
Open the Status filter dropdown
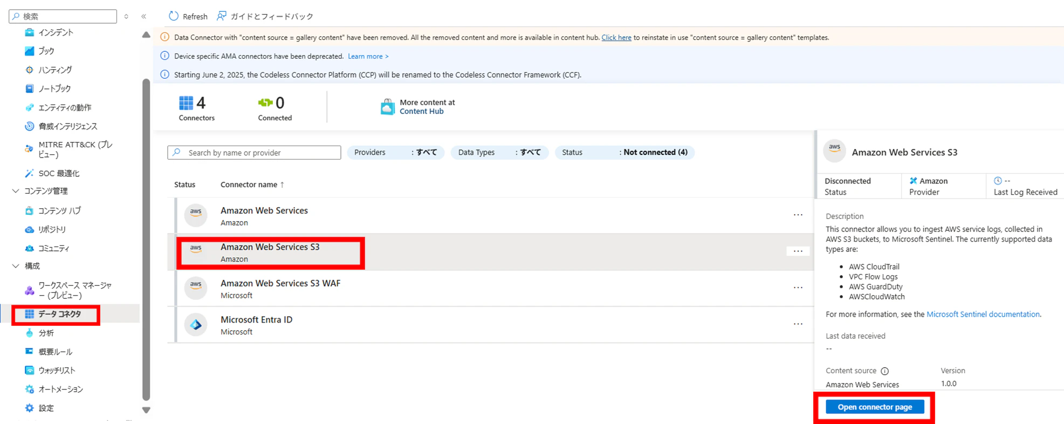[624, 153]
